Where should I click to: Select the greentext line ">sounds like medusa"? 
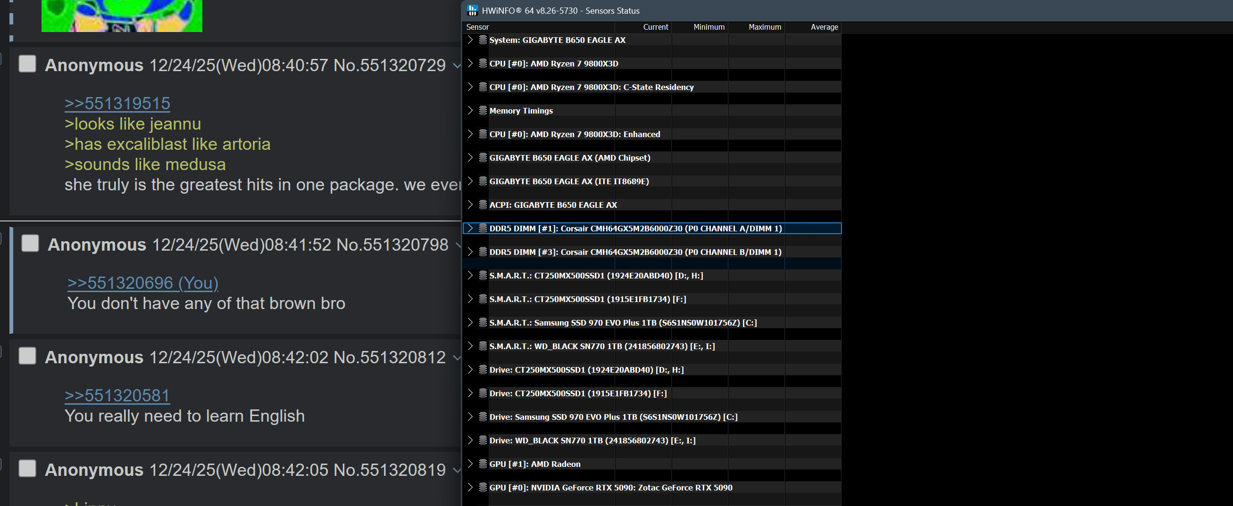tap(145, 164)
